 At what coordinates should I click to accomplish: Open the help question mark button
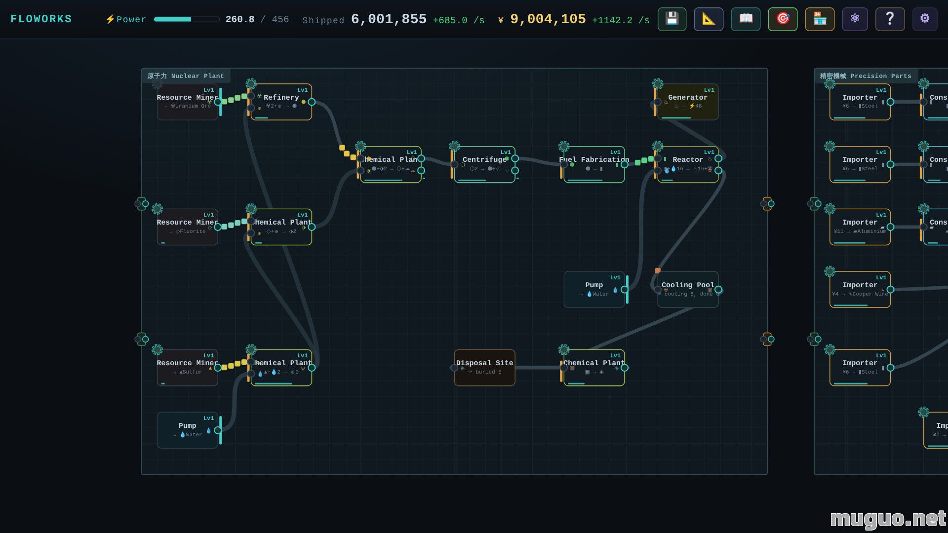(890, 19)
